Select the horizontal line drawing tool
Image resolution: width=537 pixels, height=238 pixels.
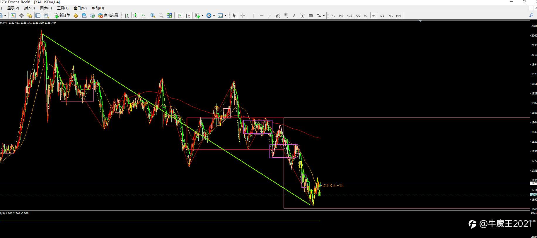262,15
